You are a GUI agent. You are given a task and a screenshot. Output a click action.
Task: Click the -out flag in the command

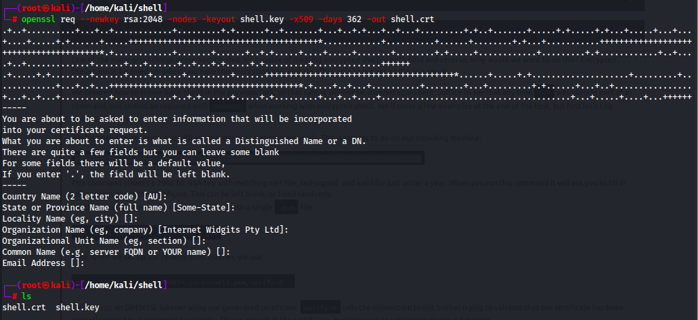[376, 19]
